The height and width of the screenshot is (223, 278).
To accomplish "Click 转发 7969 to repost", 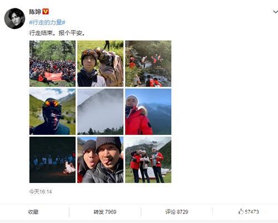I will pyautogui.click(x=105, y=212).
